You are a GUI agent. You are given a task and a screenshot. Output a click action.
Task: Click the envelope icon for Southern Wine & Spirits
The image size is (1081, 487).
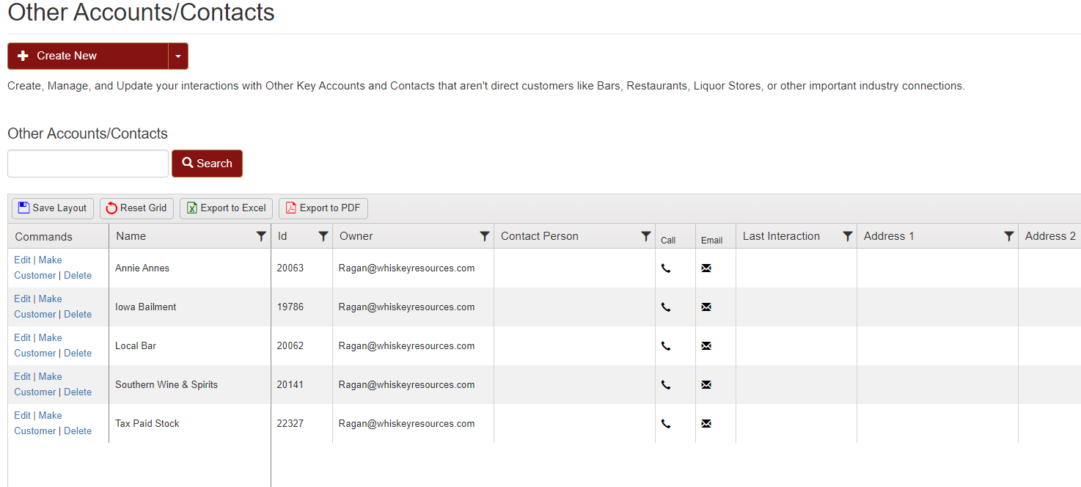[706, 385]
